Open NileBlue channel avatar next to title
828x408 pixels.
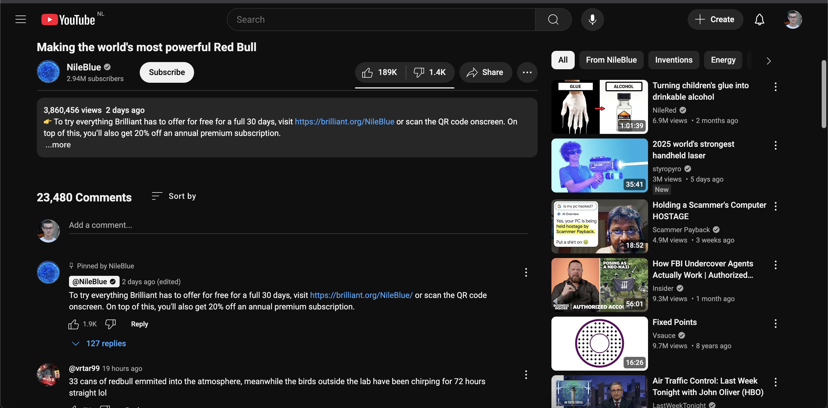pyautogui.click(x=48, y=72)
